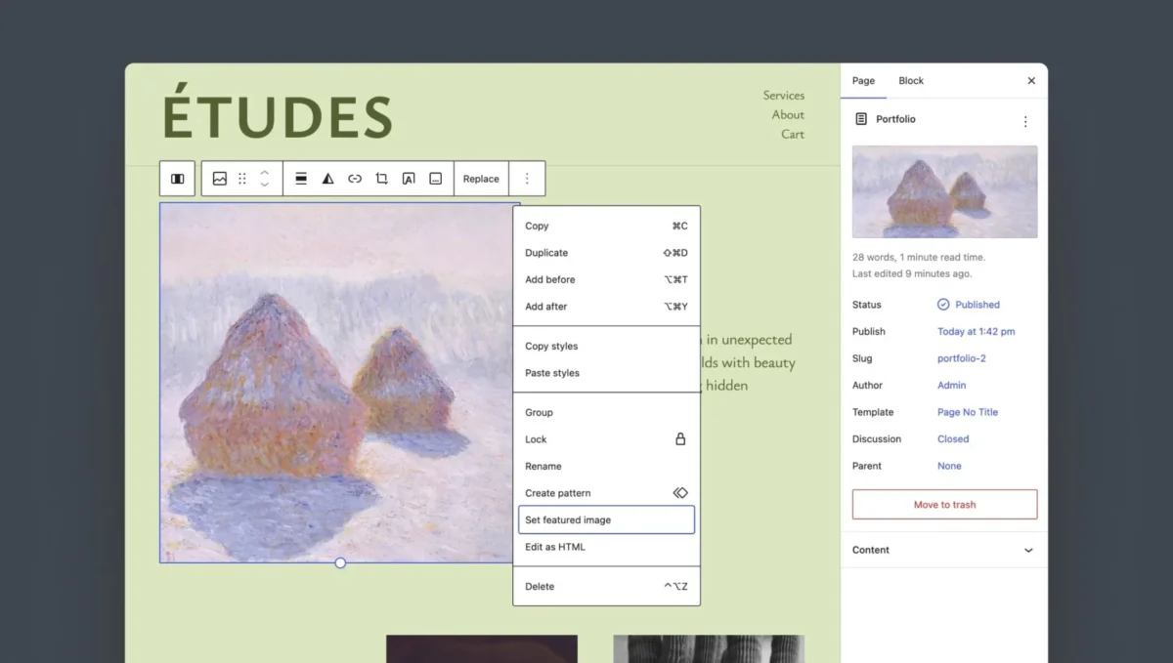
Task: Choose Add before in the menu
Action: click(606, 279)
